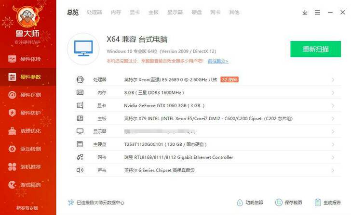351x215 pixels.
Task: Click the 显示器 monitor row icon
Action: 80,131
